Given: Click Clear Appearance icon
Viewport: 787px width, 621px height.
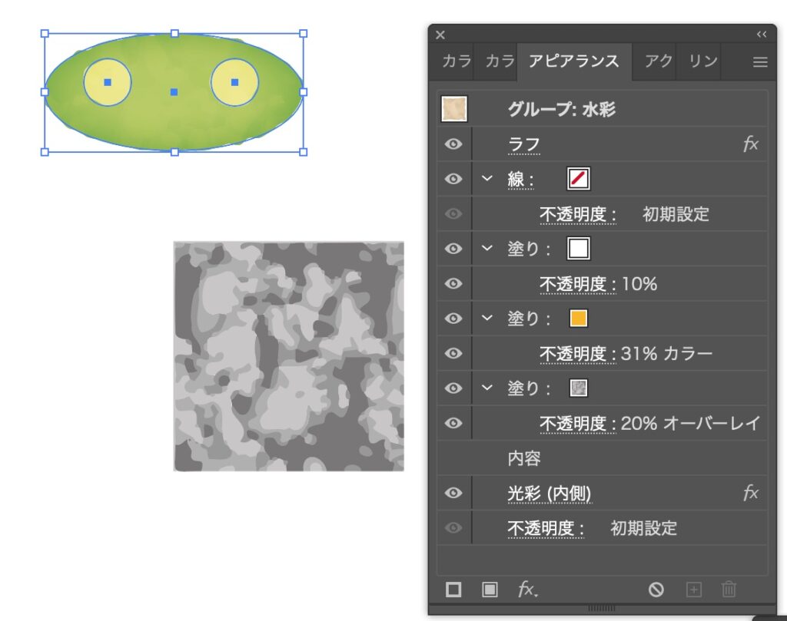Looking at the screenshot, I should [x=656, y=590].
